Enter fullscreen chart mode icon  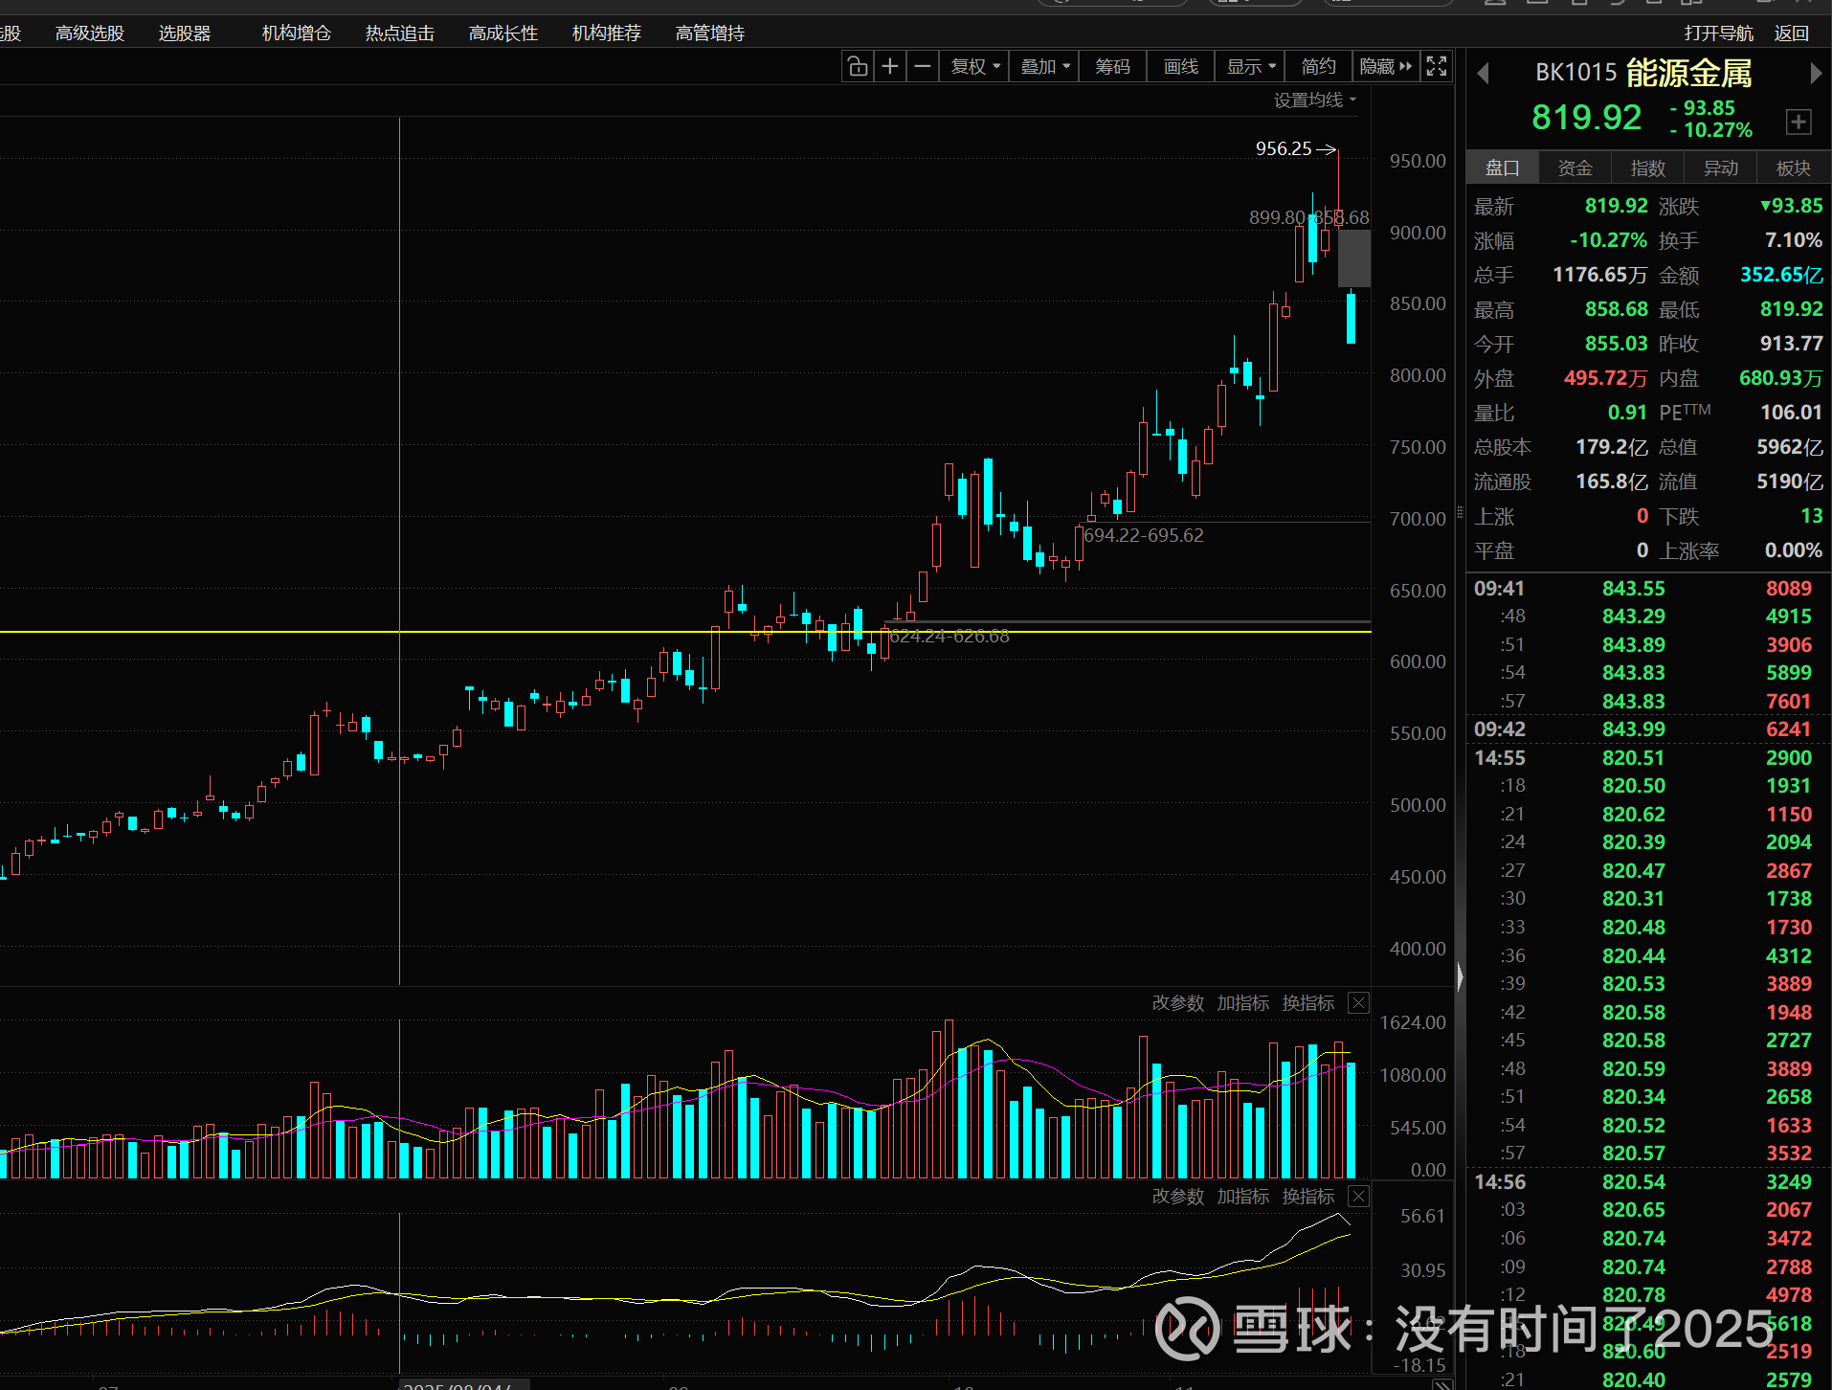(1437, 66)
